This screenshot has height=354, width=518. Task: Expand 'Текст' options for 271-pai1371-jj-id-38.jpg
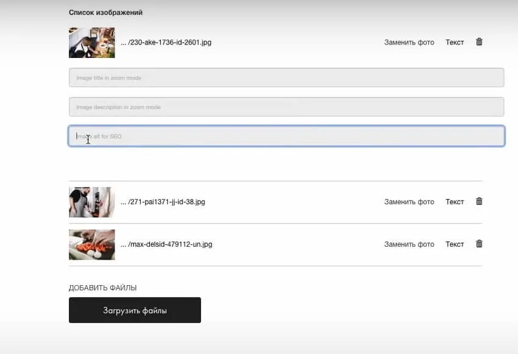coord(455,202)
